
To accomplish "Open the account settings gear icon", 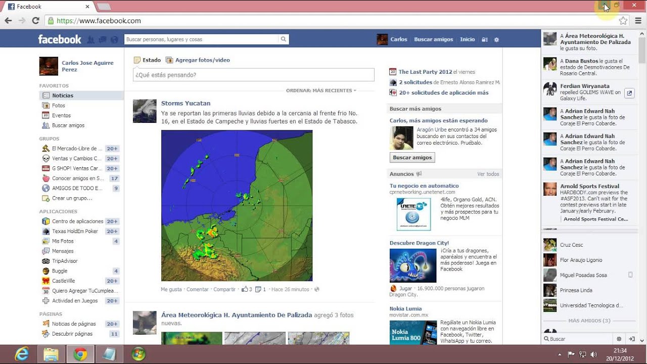I will [x=496, y=39].
